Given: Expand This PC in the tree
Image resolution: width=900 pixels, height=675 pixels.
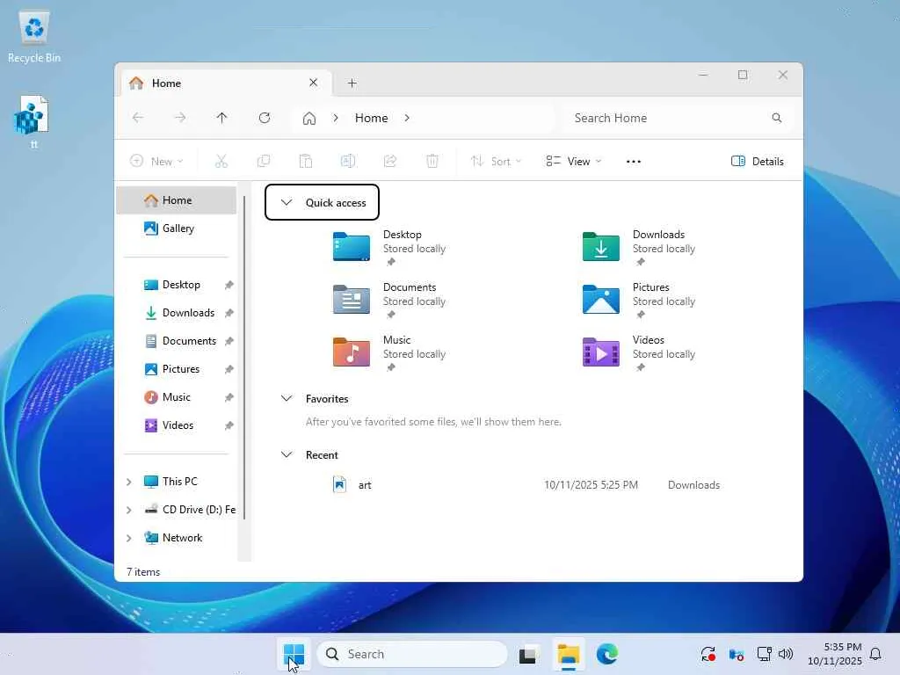Looking at the screenshot, I should 129,483.
